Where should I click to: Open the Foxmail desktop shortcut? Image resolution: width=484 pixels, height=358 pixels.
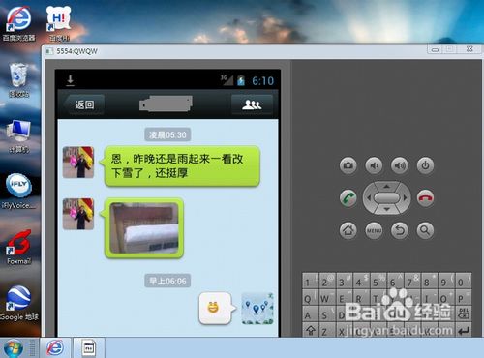(18, 248)
